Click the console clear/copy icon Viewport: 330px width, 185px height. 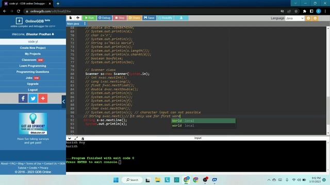click(82, 138)
